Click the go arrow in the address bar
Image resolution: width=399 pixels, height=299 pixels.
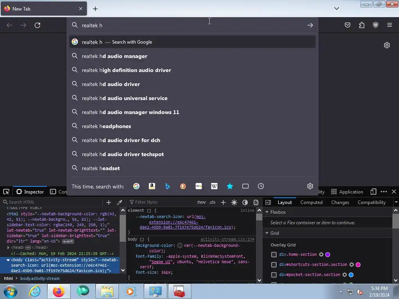tap(310, 25)
